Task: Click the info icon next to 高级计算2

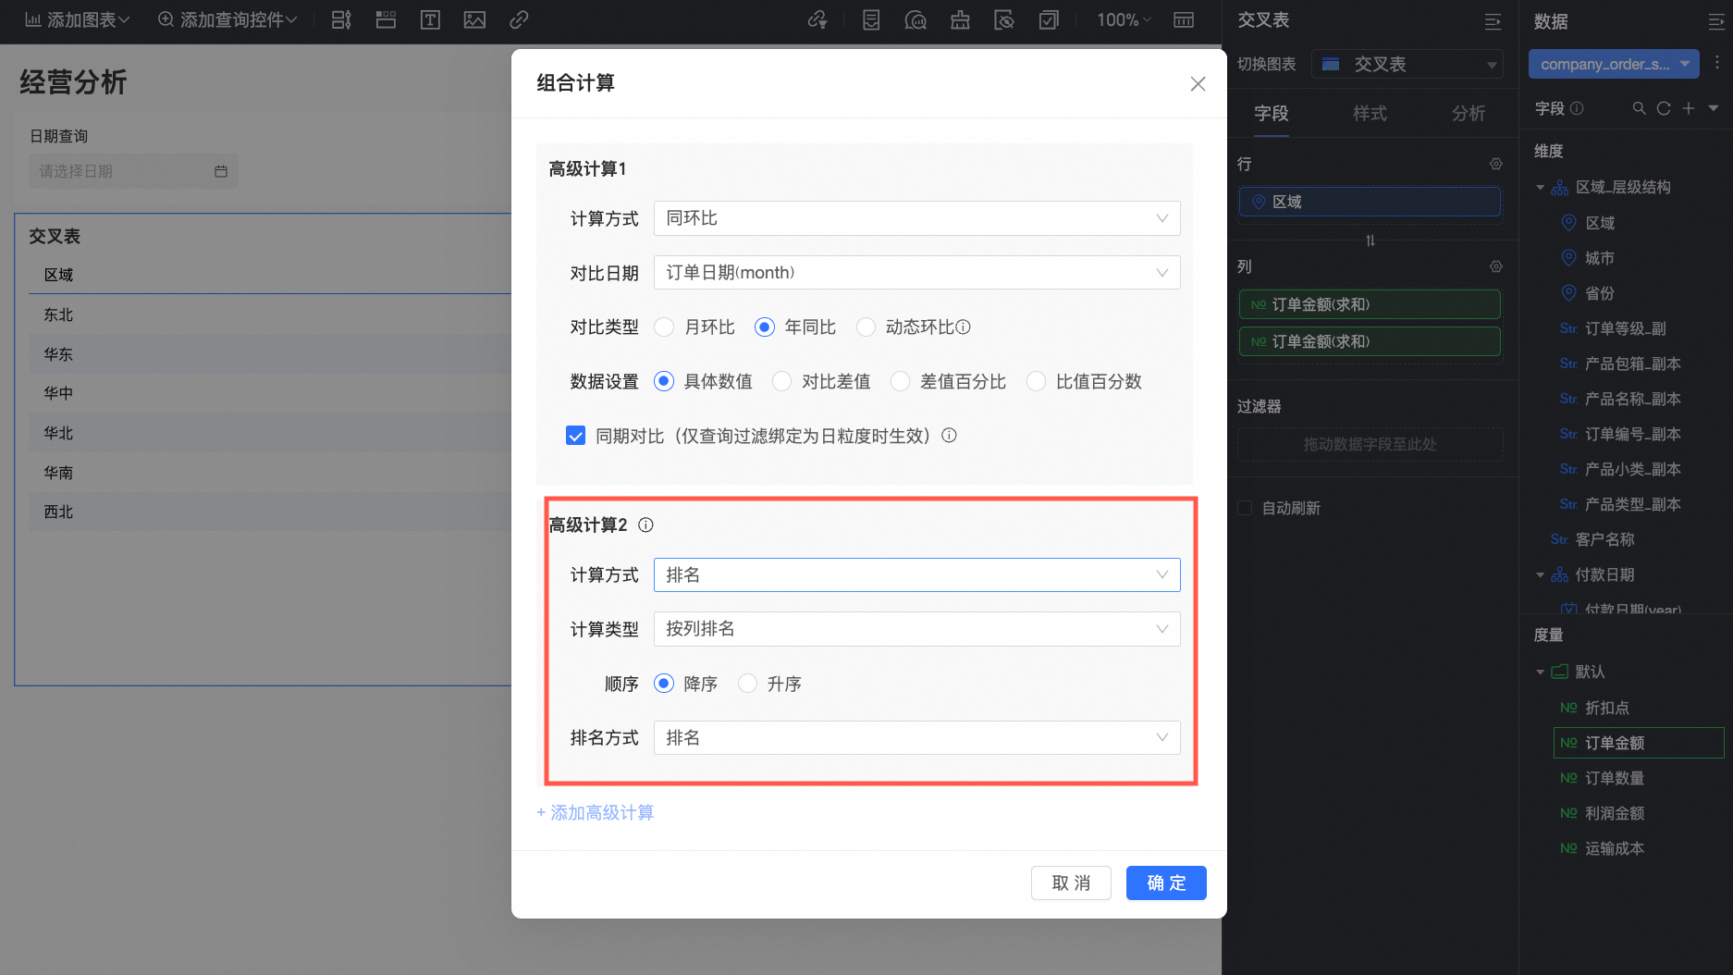Action: click(645, 525)
